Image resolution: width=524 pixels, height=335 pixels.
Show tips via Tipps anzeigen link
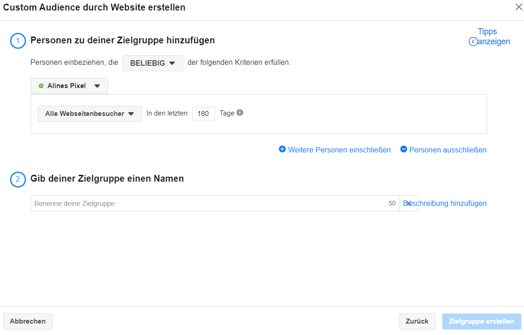pyautogui.click(x=493, y=37)
